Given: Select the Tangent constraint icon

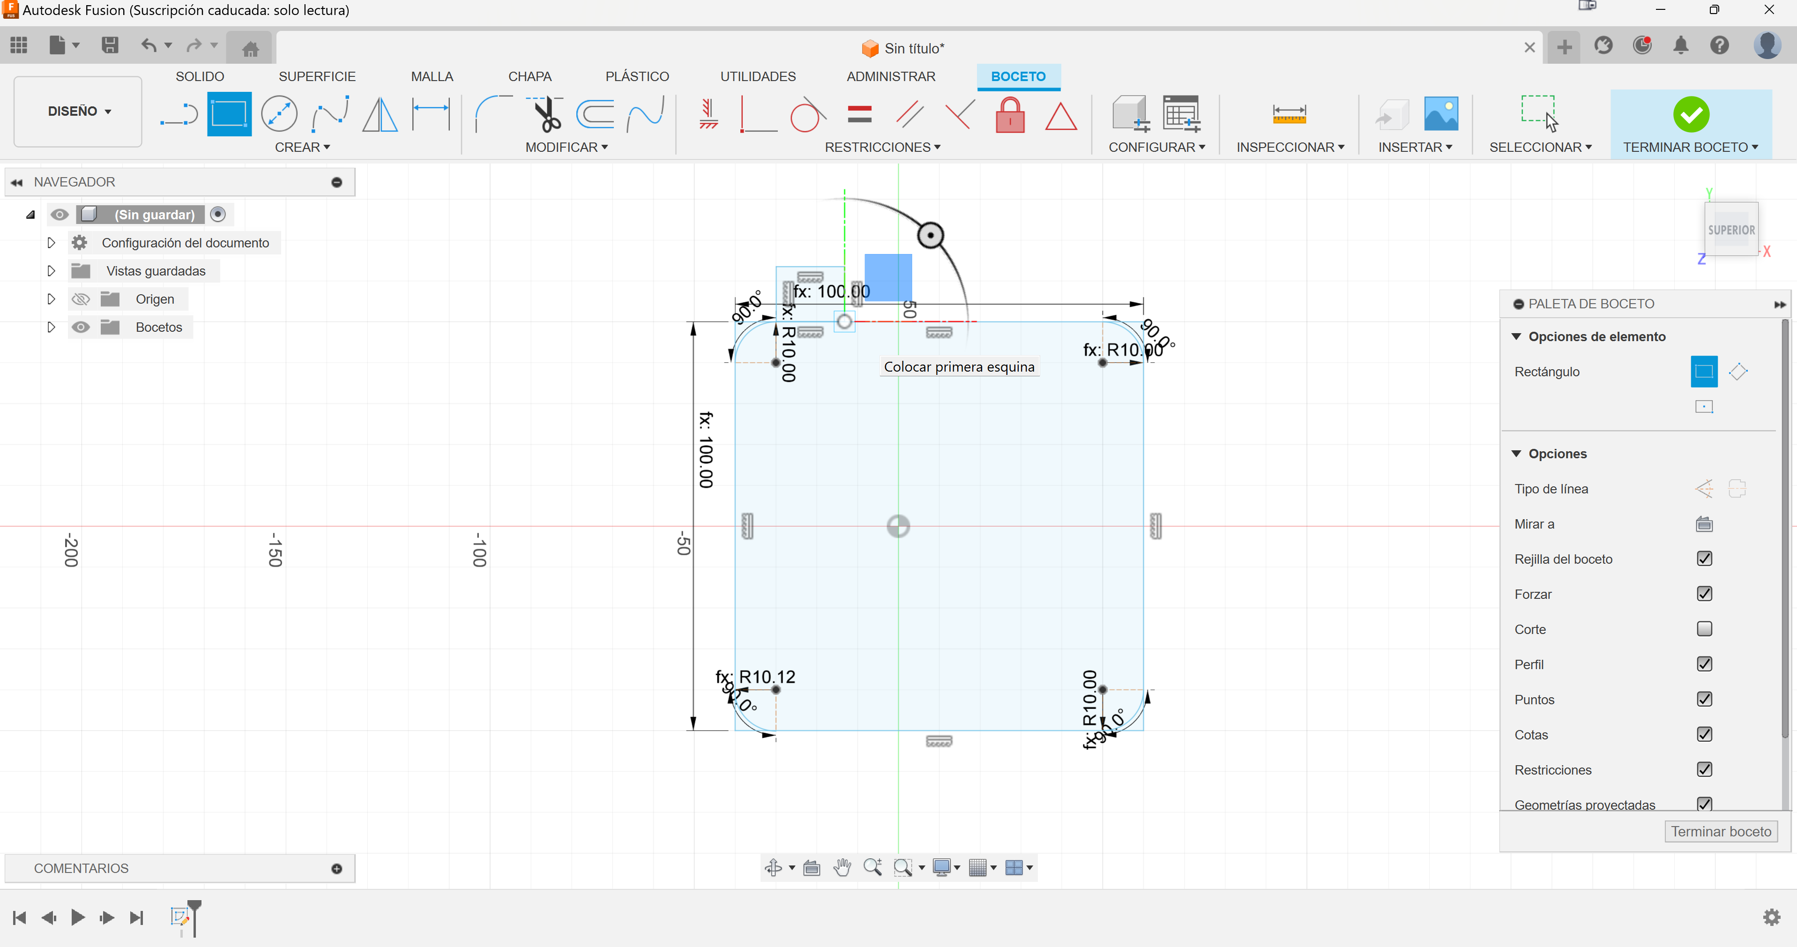Looking at the screenshot, I should (806, 114).
